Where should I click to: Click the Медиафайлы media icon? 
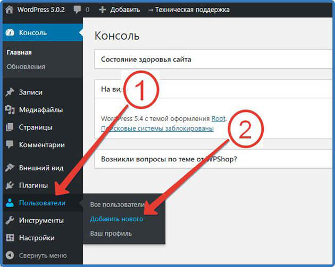tap(10, 110)
